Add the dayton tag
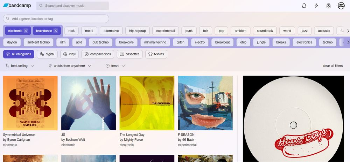This screenshot has height=162, width=350. [12, 42]
